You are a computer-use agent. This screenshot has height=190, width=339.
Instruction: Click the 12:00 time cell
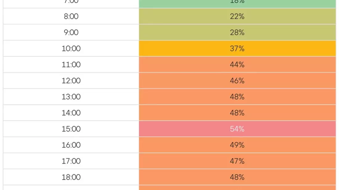click(x=71, y=81)
